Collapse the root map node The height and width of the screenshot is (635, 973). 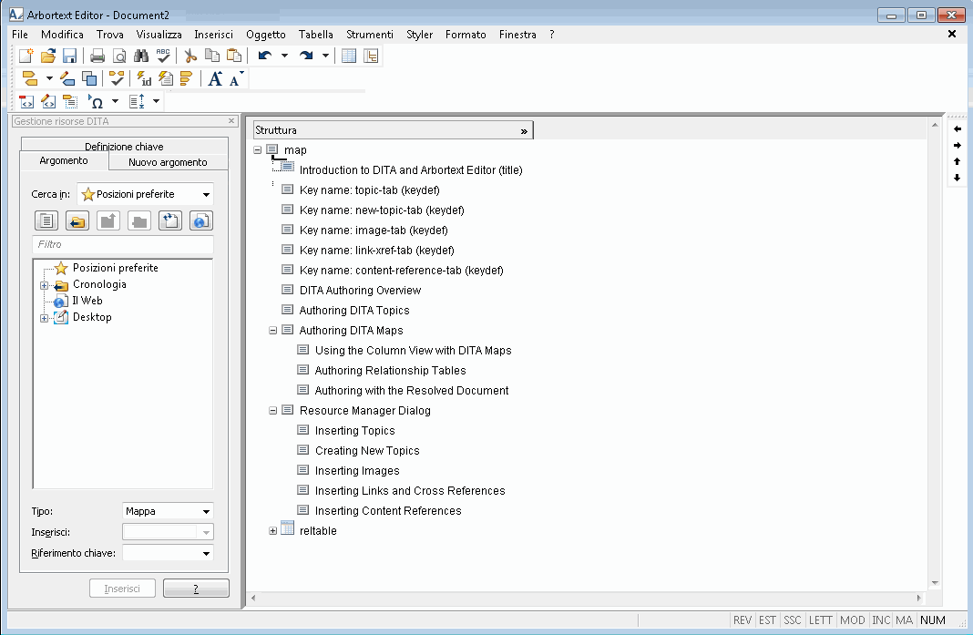point(258,150)
